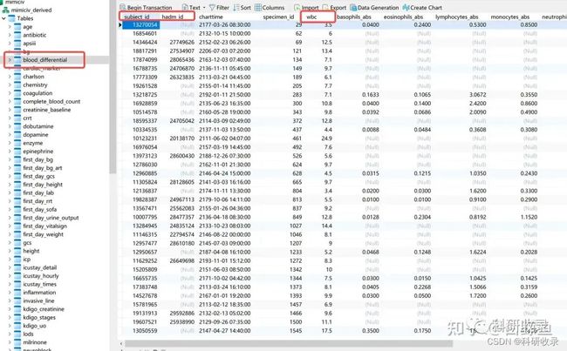Select the first_day_urine_output table

[x=51, y=218]
